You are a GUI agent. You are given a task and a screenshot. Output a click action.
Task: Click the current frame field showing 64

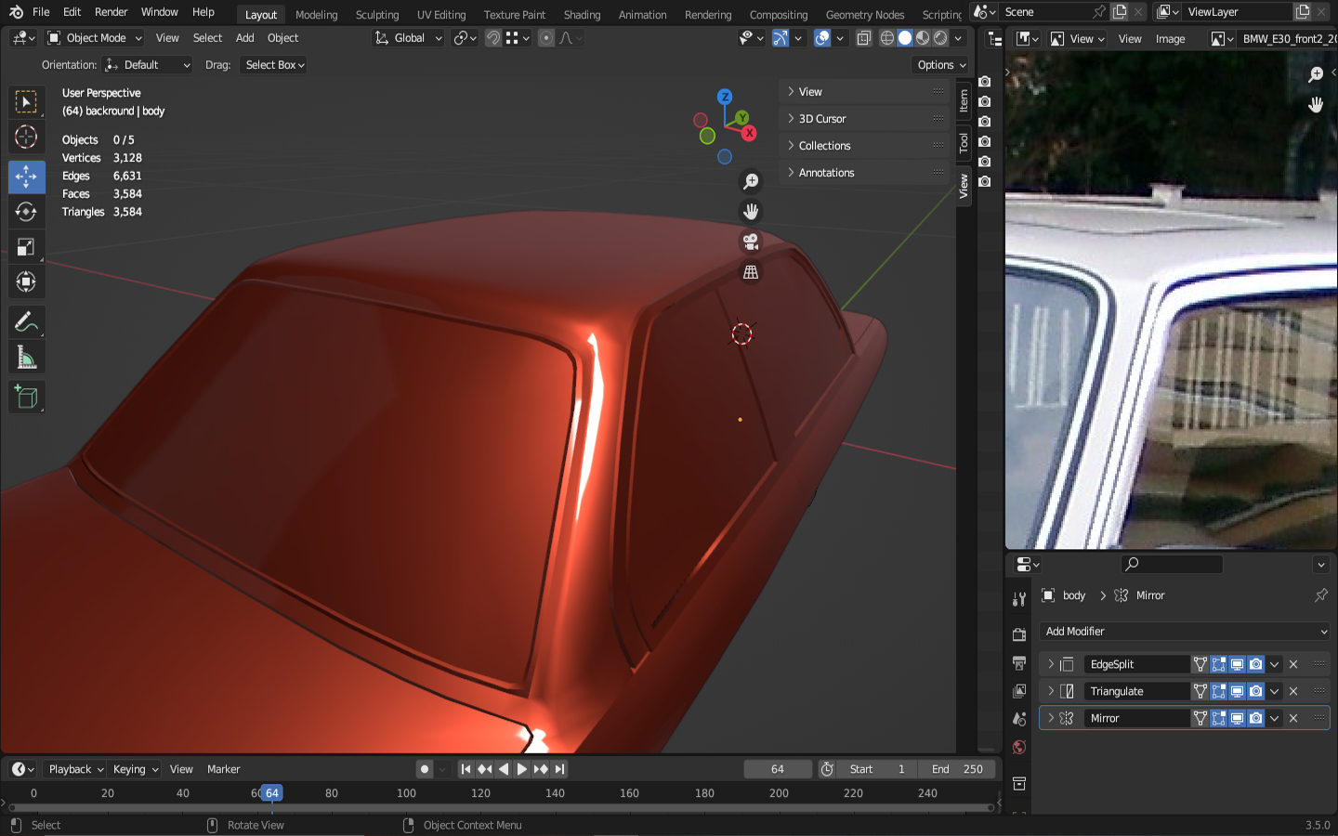(x=778, y=769)
